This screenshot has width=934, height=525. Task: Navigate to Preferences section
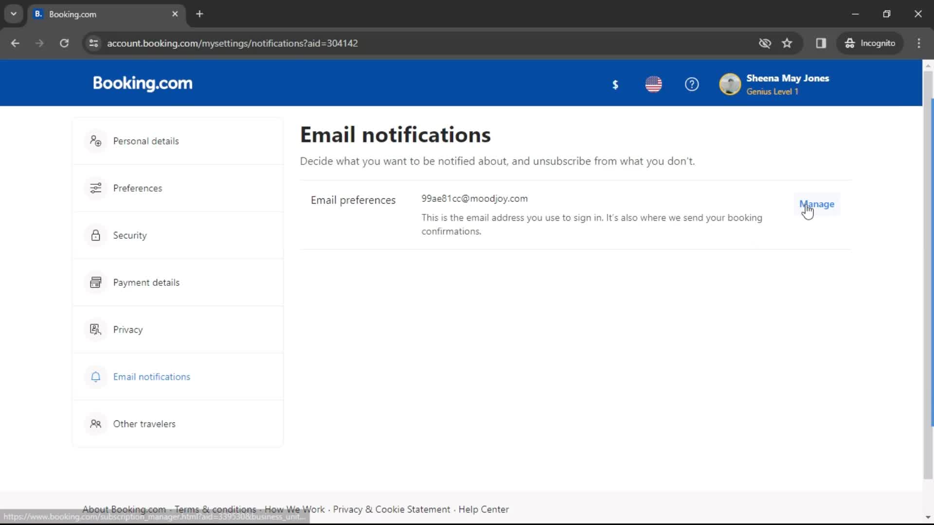[x=137, y=188]
